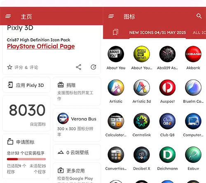Open the hamburger menu on 图标 screen
This screenshot has width=206, height=183.
(111, 16)
